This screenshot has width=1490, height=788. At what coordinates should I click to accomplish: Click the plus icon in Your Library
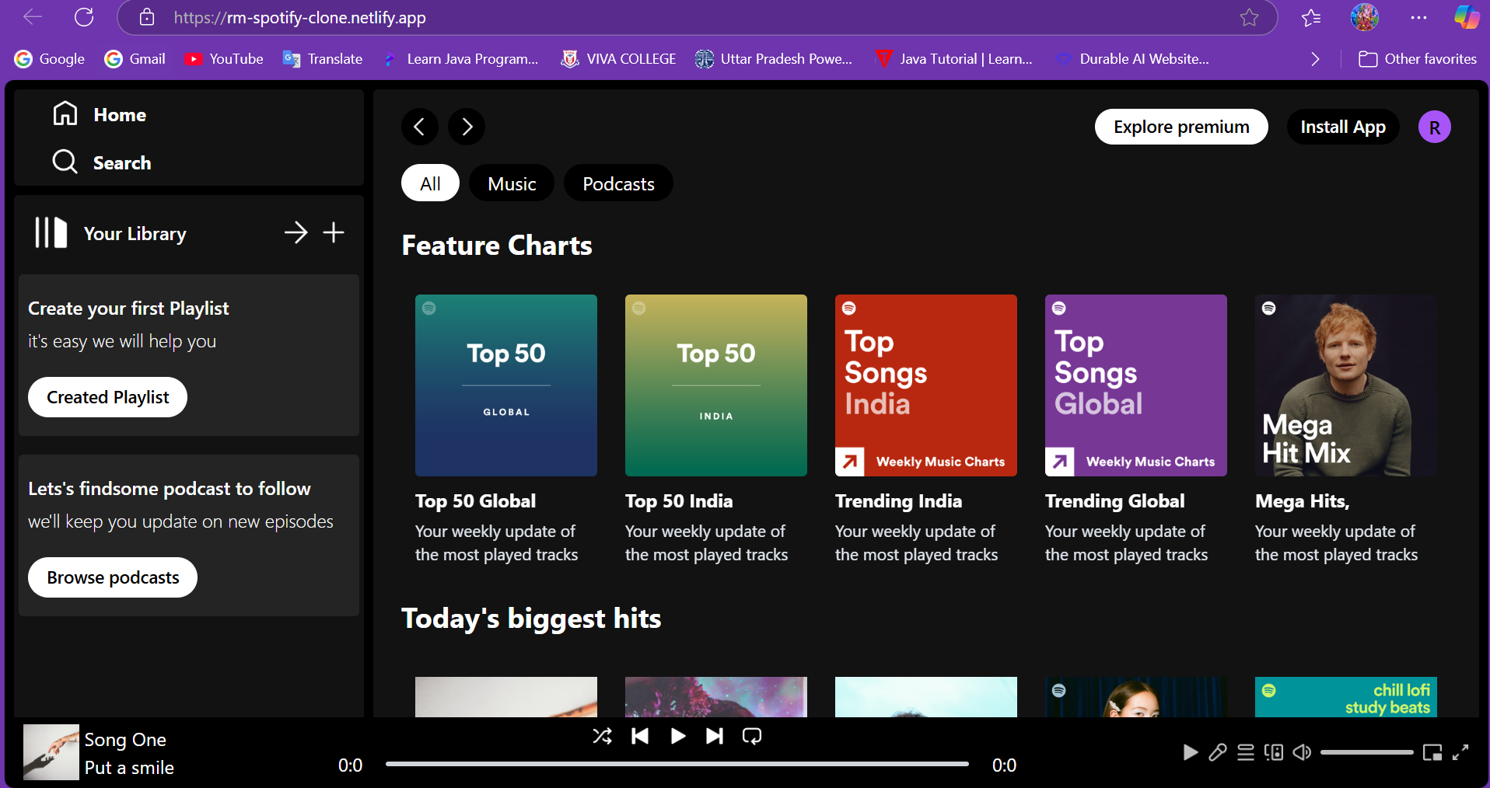coord(334,232)
